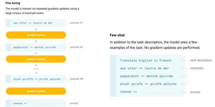Click Translate English to French line
Image resolution: width=215 pixels, height=107 pixels.
146,60
